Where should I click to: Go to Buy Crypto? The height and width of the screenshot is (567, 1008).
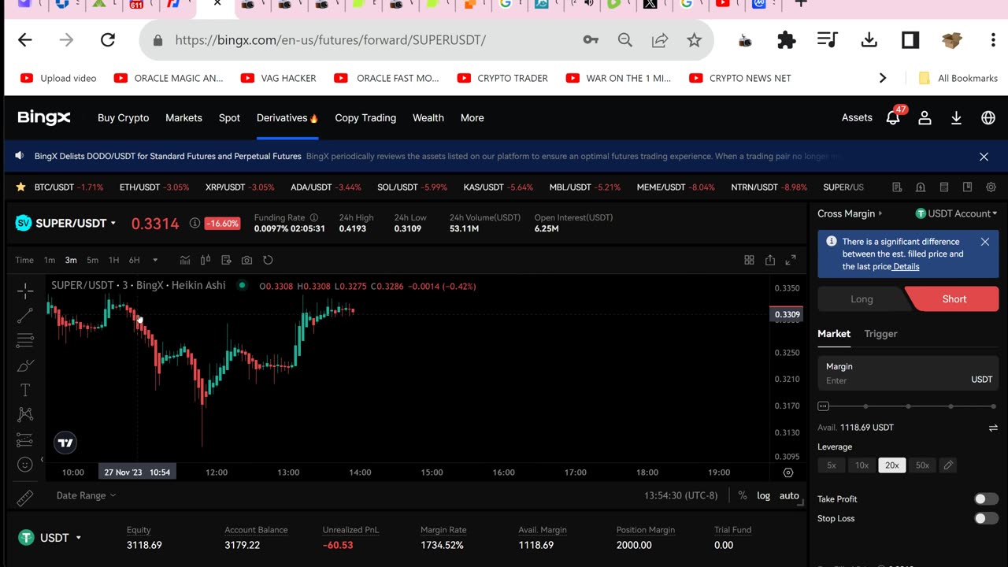[x=123, y=118]
